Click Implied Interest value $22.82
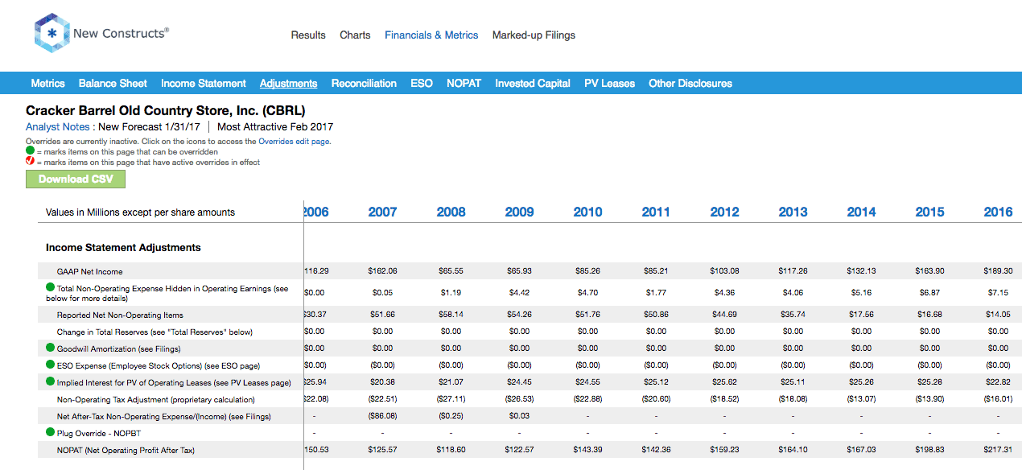The image size is (1022, 470). pyautogui.click(x=998, y=382)
